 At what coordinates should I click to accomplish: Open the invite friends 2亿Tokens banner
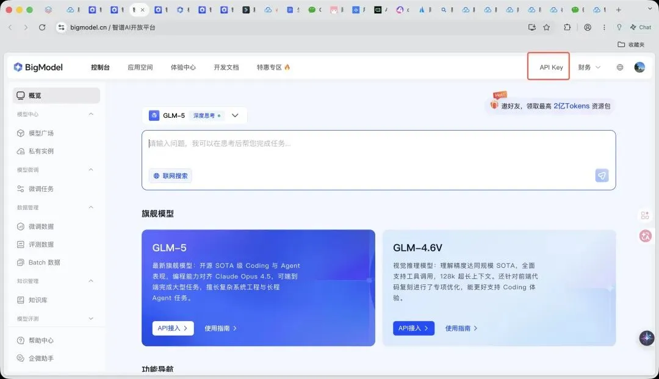pos(550,106)
